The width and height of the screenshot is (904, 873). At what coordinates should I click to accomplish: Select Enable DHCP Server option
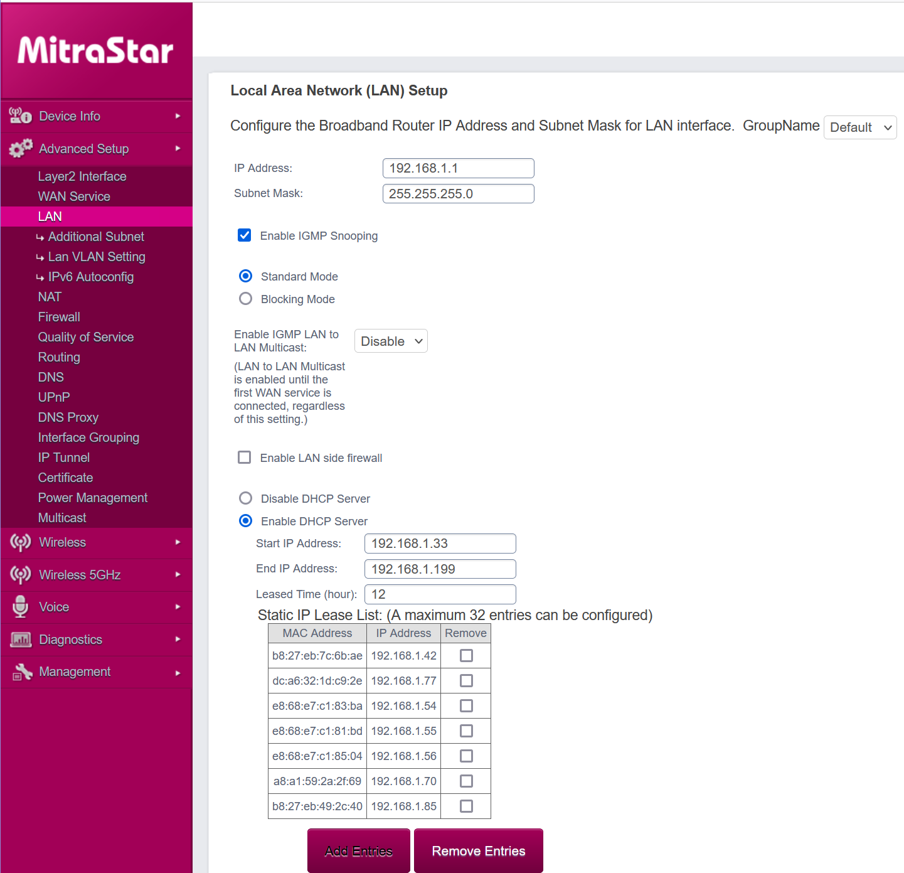coord(246,521)
